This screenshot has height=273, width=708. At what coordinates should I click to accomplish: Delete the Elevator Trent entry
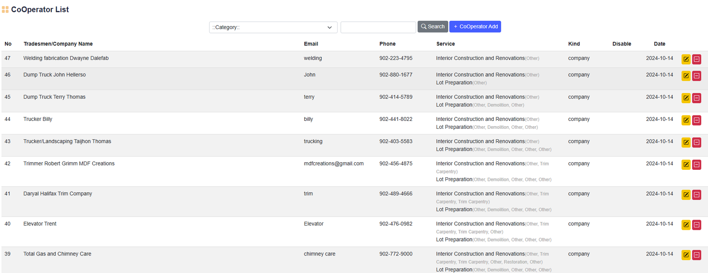[696, 225]
